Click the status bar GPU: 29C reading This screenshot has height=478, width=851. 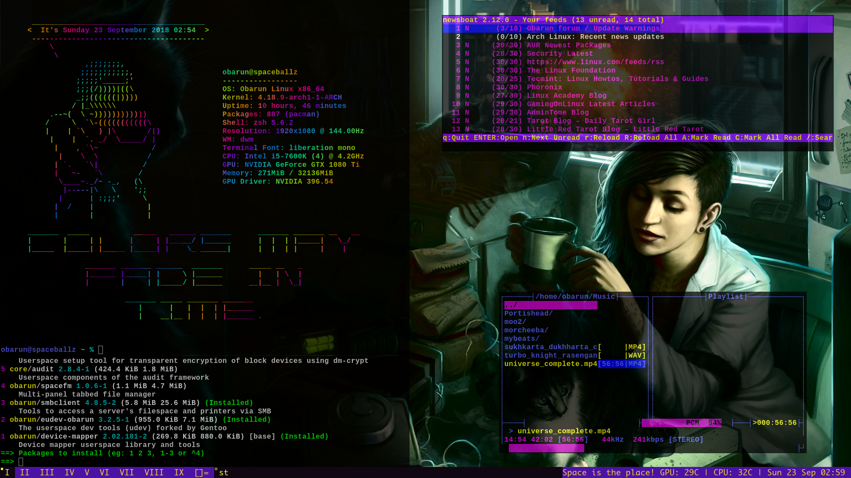679,473
